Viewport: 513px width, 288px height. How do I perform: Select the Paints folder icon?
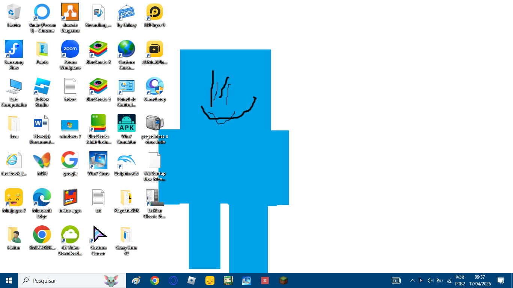(x=42, y=52)
